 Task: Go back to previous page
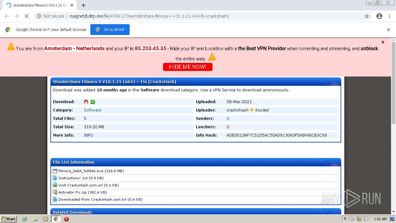[7, 16]
